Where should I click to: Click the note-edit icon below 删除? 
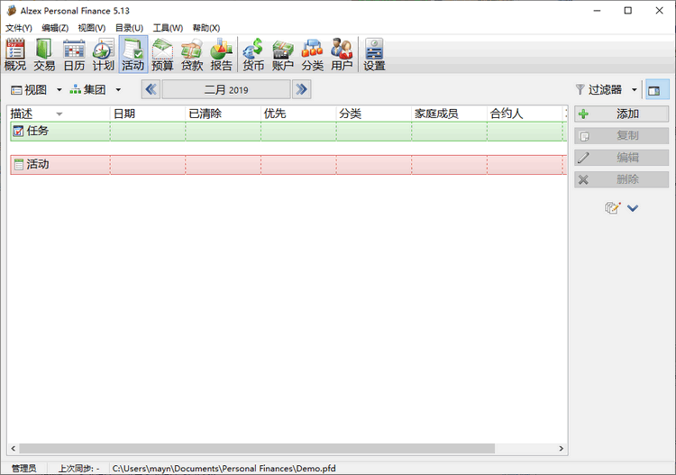[613, 208]
